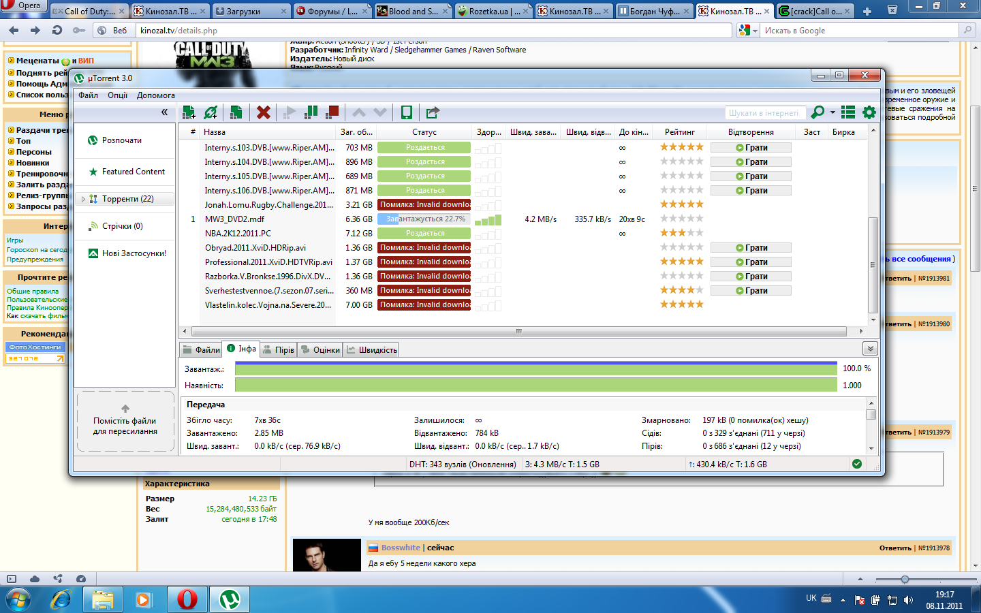Open the remote device icon

[x=407, y=112]
